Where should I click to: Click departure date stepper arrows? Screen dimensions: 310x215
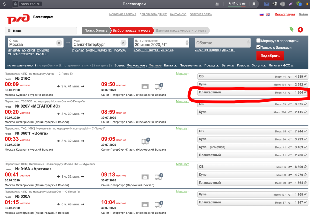(187, 43)
